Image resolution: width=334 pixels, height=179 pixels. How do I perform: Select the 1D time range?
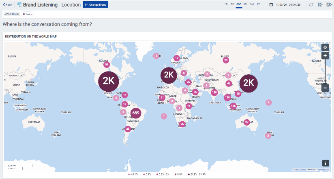(226, 4)
